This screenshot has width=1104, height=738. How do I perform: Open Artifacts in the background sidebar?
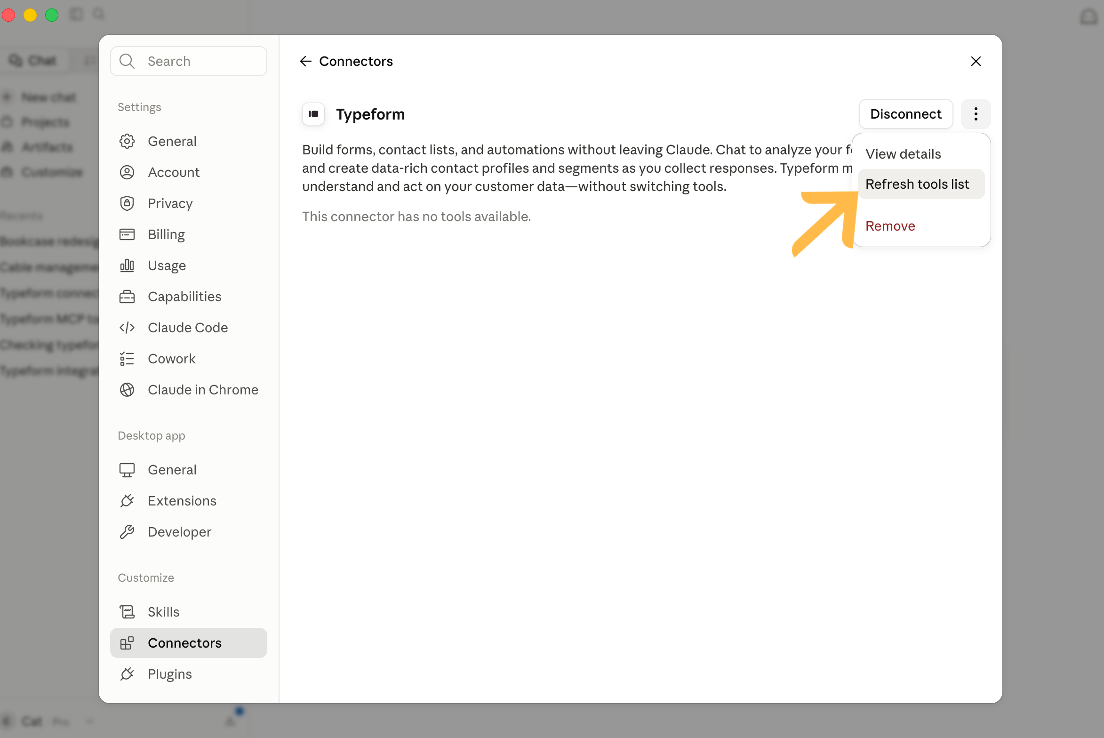click(38, 147)
